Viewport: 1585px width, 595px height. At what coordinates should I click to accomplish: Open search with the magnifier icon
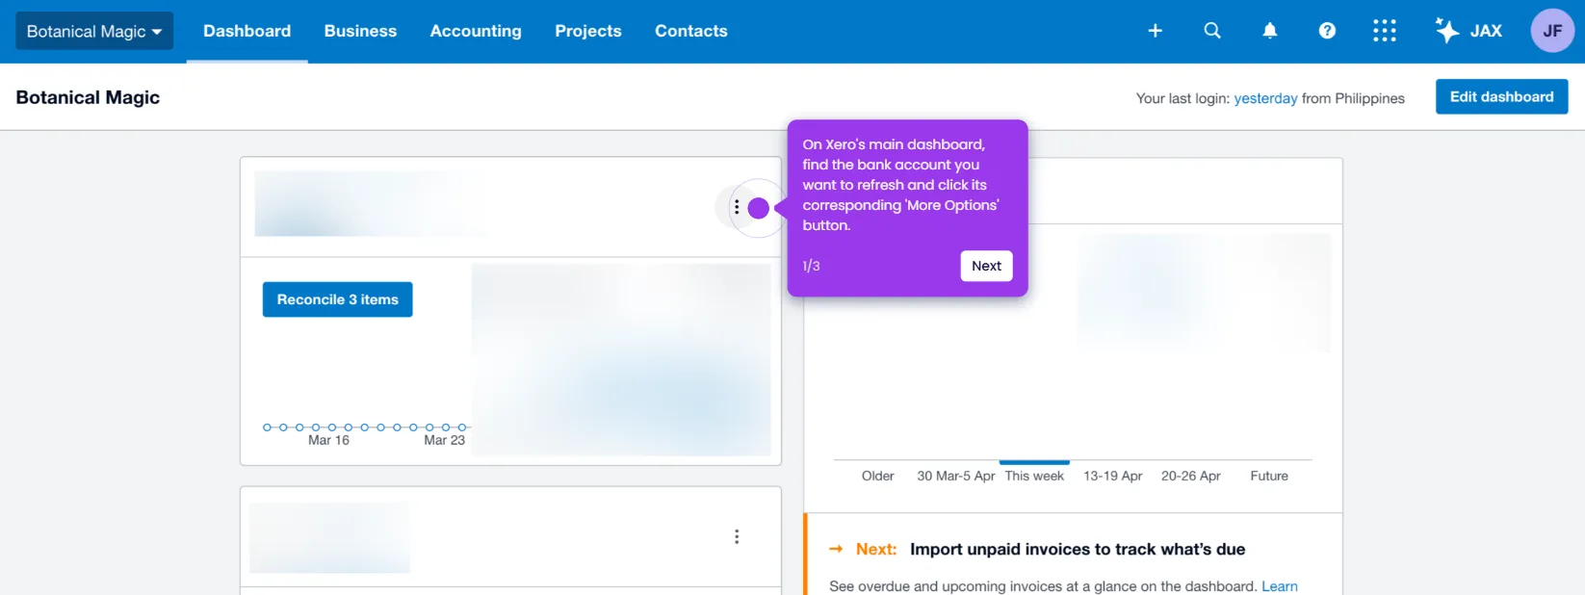coord(1212,31)
